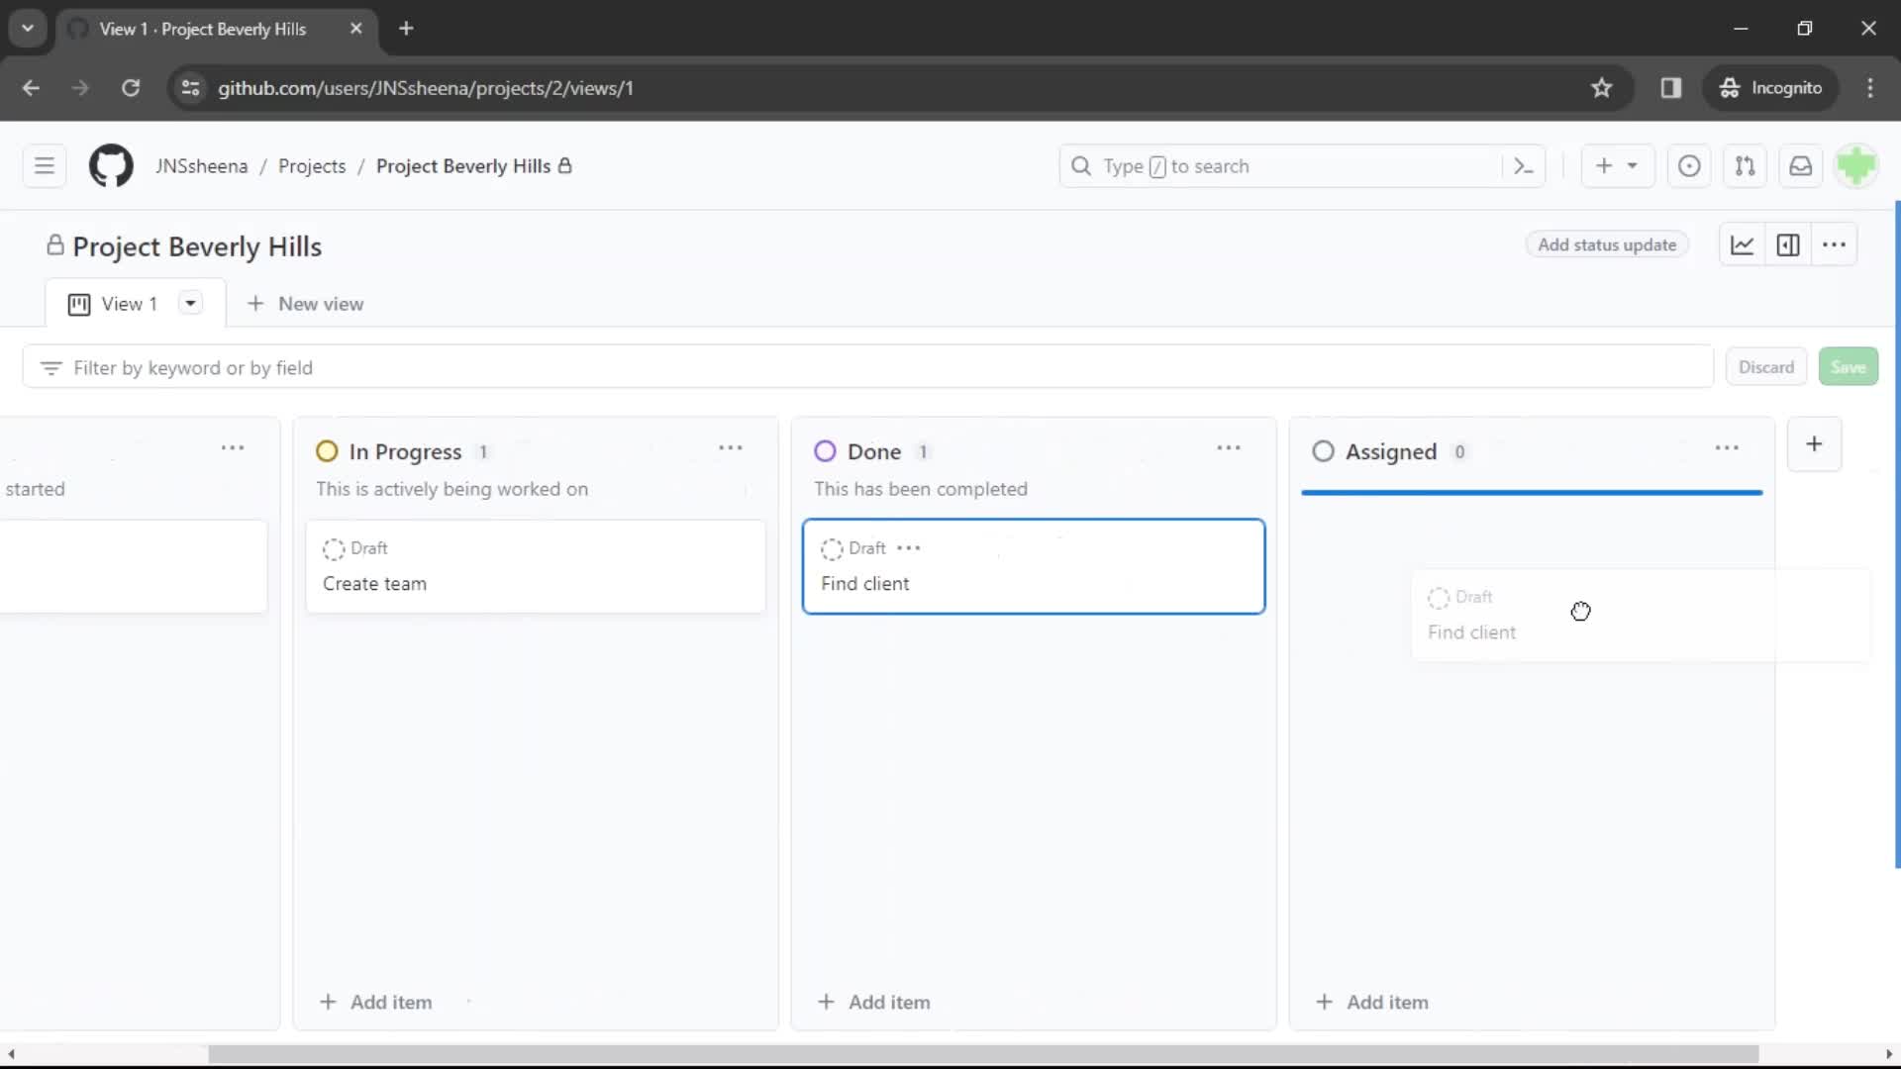Screen dimensions: 1901x1069
Task: Toggle the 'Assigned' column draft item circle
Action: pos(1438,597)
